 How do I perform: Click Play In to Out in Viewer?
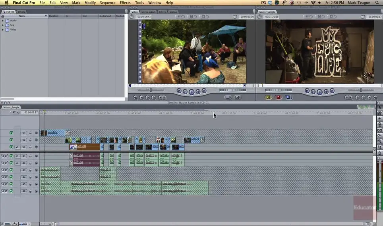[185, 92]
